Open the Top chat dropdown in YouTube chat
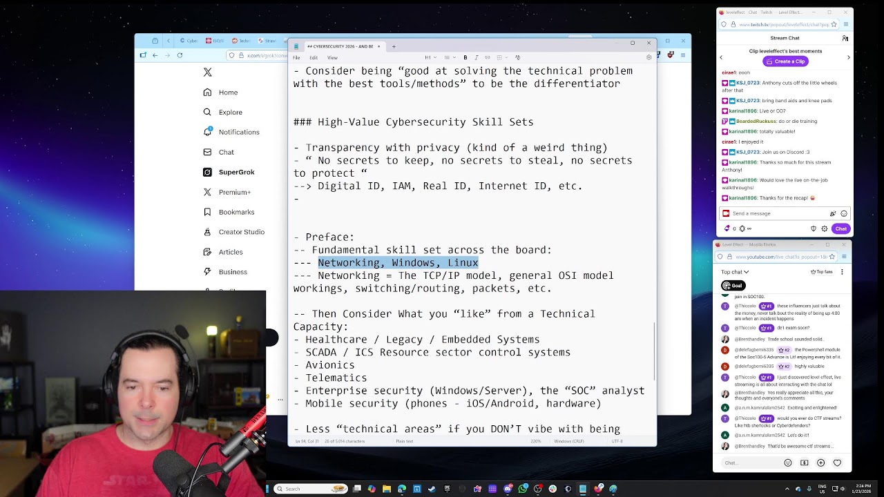This screenshot has height=497, width=884. (735, 272)
